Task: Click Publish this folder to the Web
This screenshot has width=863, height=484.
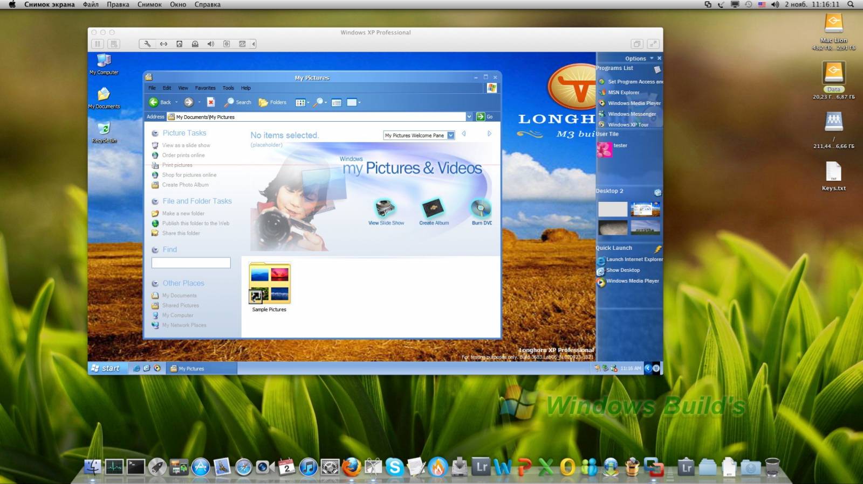Action: pos(196,223)
